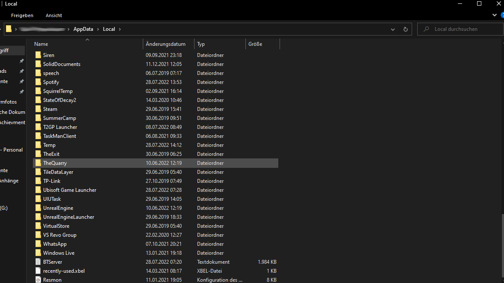Click the search magnifier icon
The height and width of the screenshot is (283, 504).
click(426, 29)
